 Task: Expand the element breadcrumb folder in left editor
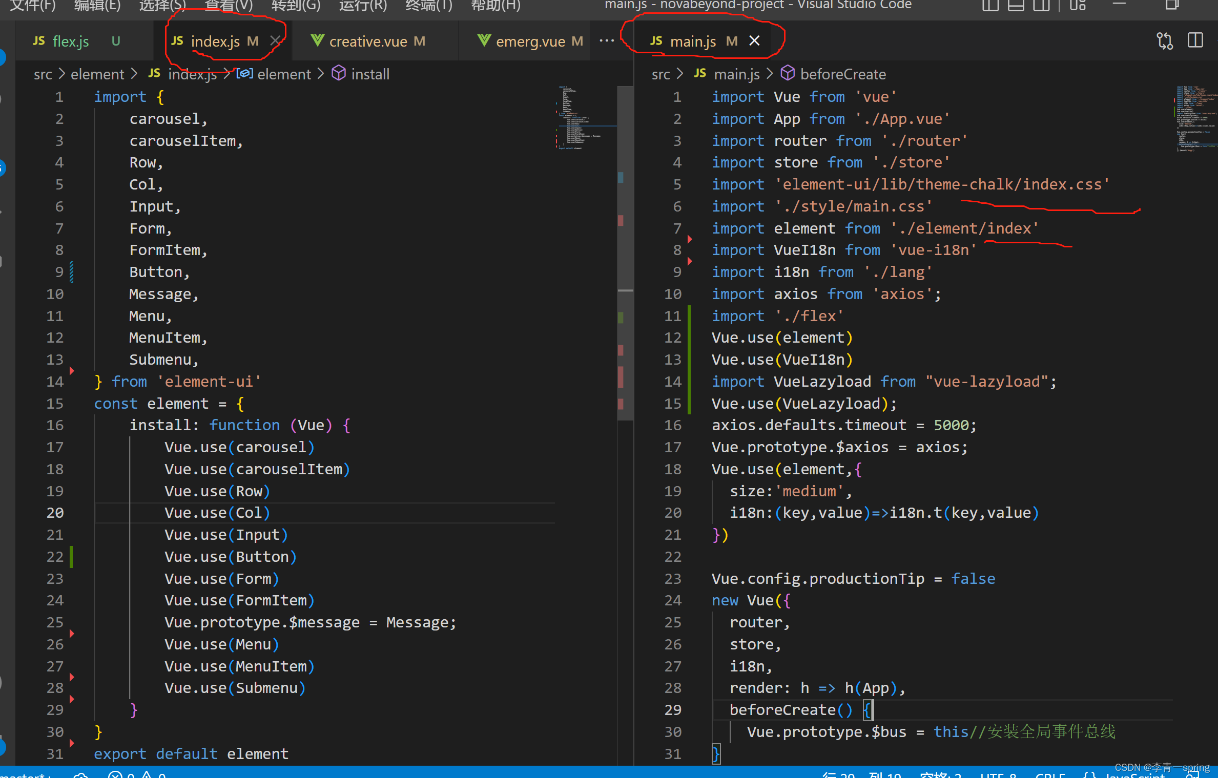point(97,74)
